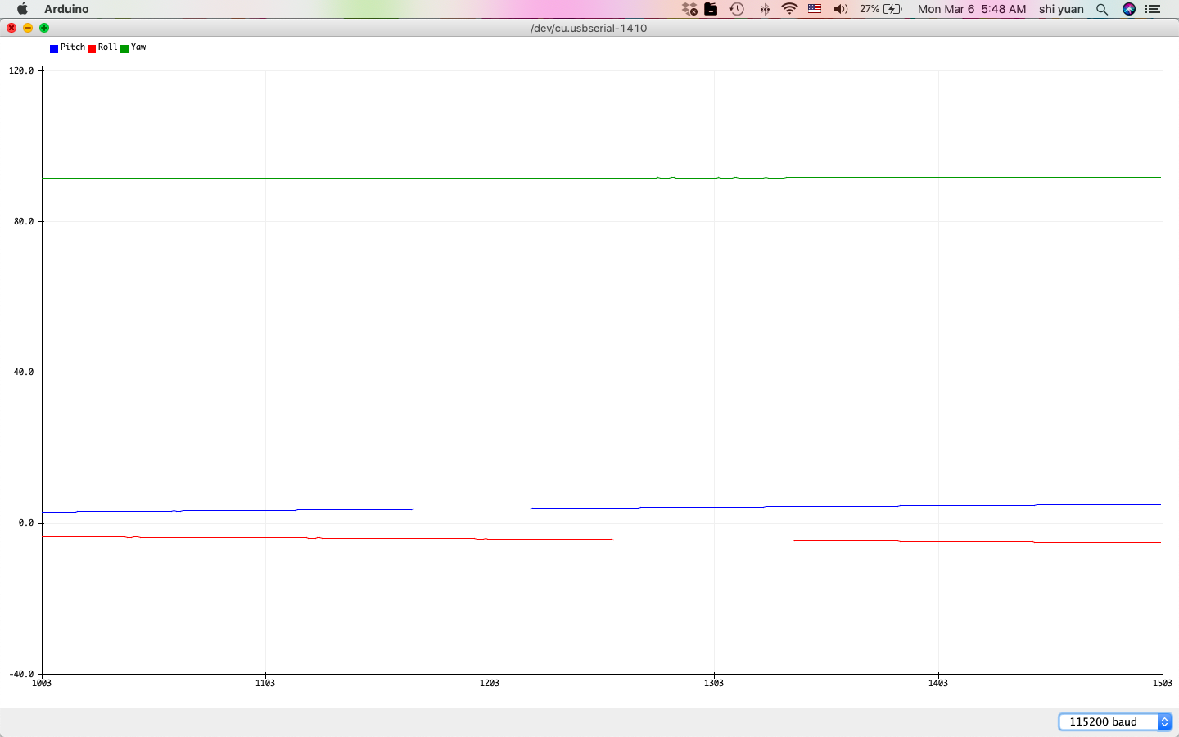The image size is (1179, 737).
Task: Open the Arduino application menu
Action: click(66, 9)
